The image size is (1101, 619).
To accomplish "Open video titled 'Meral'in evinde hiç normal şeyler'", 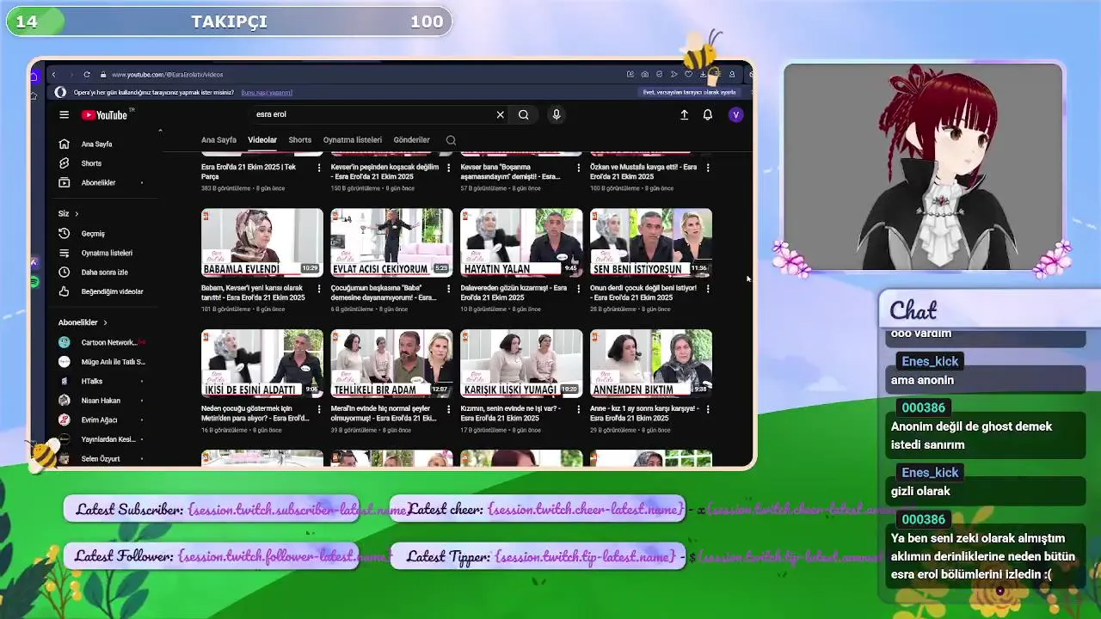I will pos(384,414).
